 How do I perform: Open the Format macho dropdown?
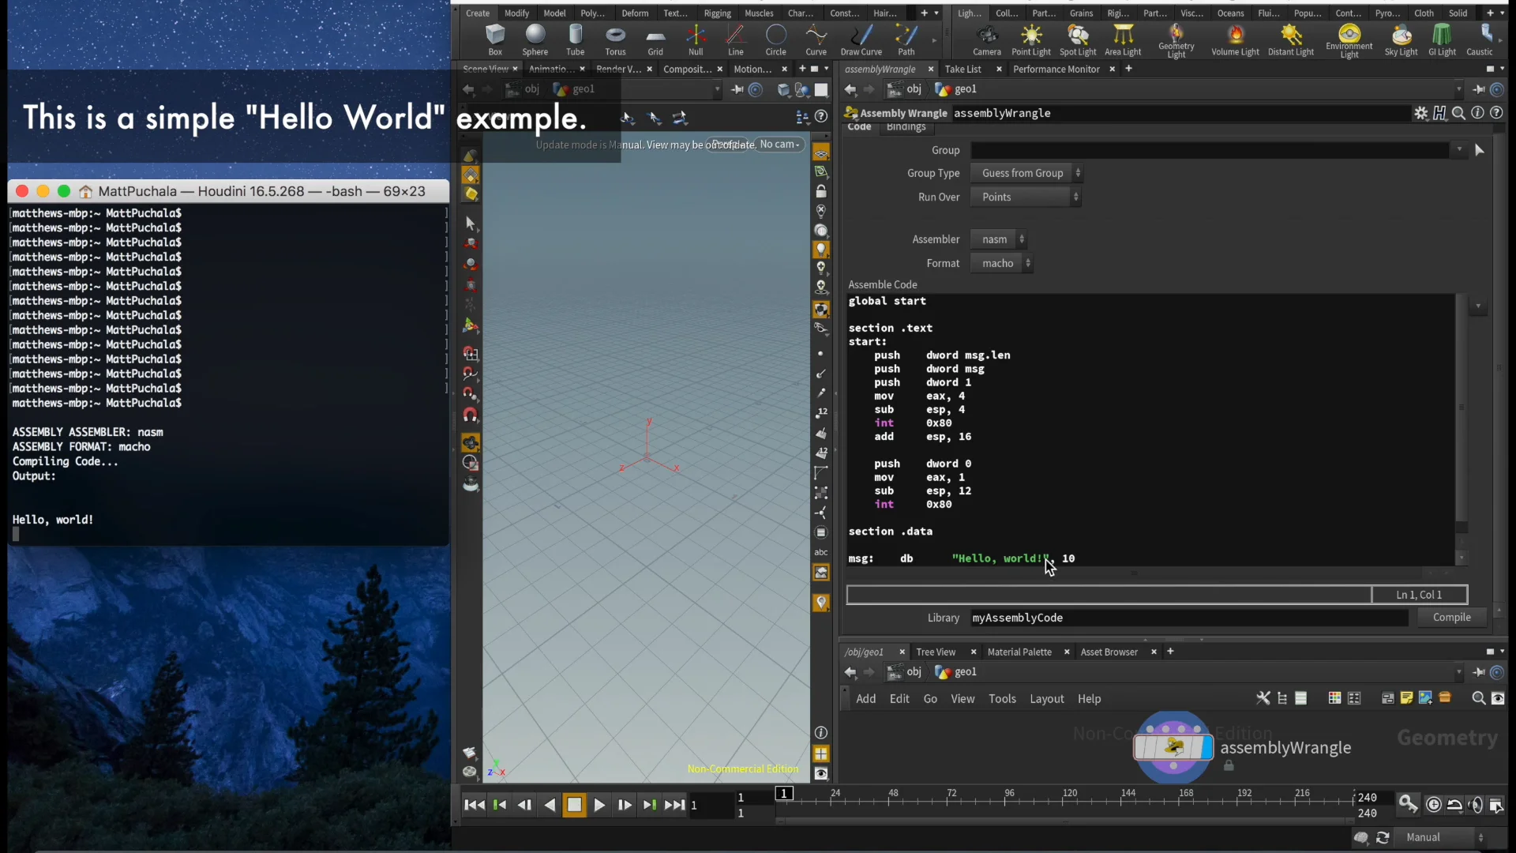pyautogui.click(x=1001, y=264)
